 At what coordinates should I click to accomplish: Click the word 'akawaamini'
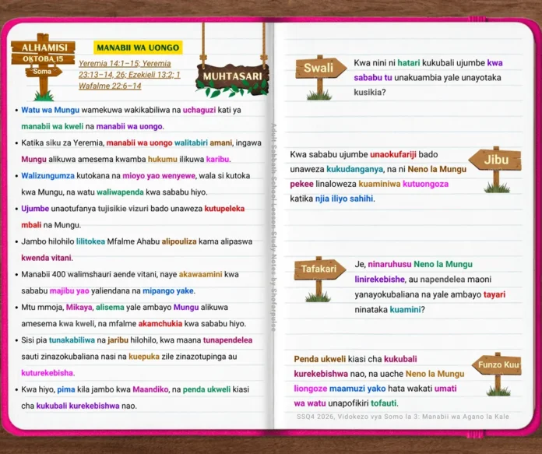[x=200, y=274]
